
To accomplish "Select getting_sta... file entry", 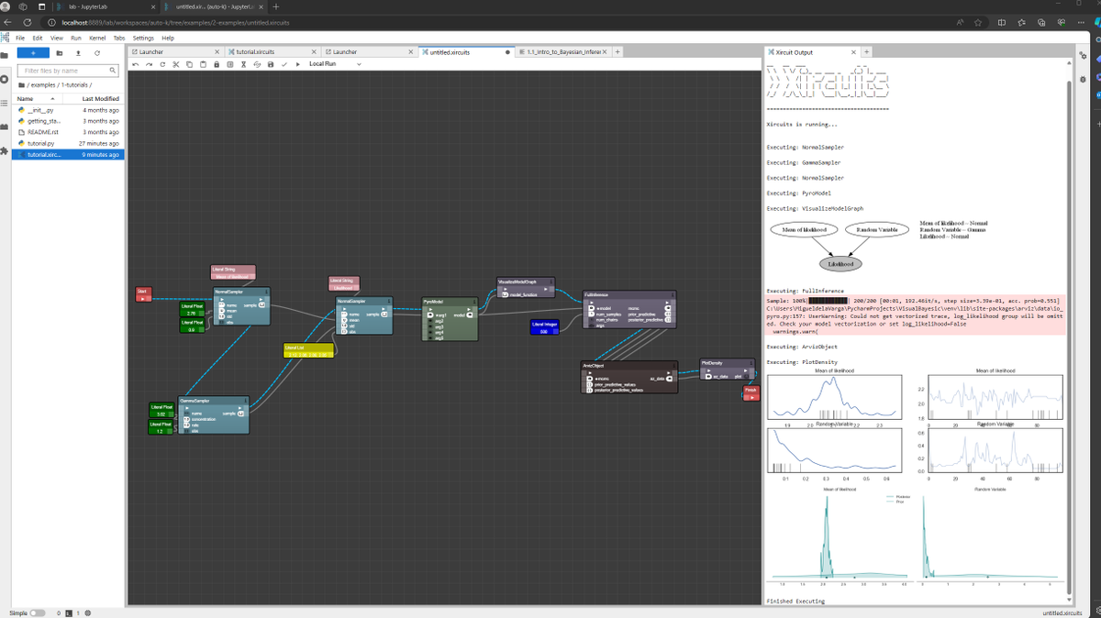I will [69, 121].
